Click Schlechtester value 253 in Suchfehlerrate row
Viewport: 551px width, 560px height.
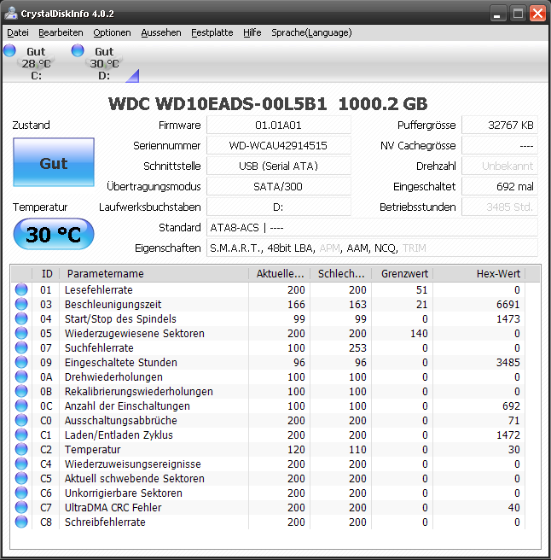coord(357,347)
